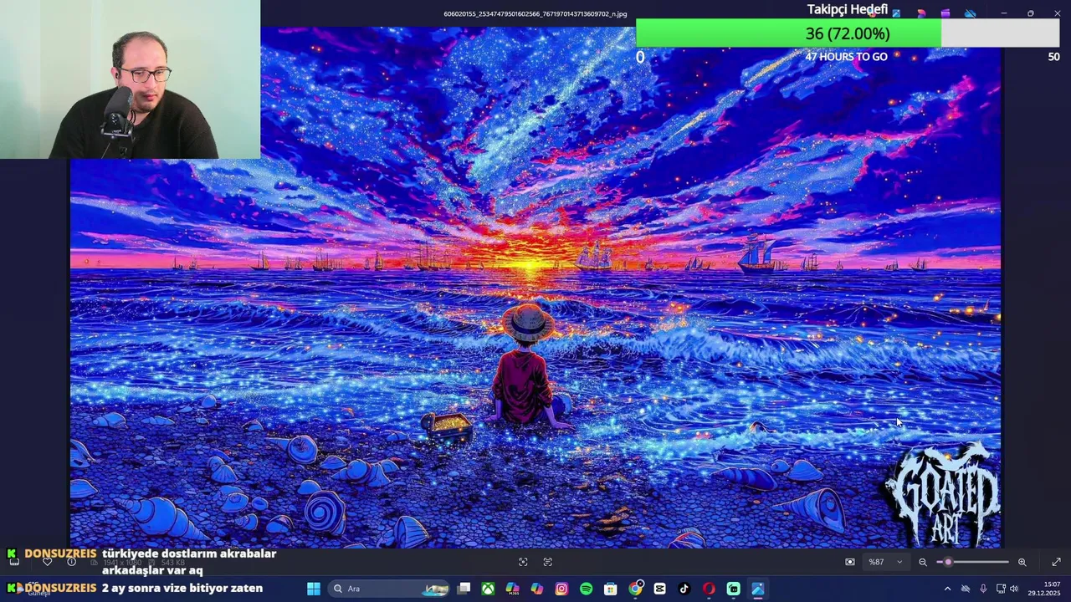Zoom out with the magnifier minus icon

pos(923,562)
